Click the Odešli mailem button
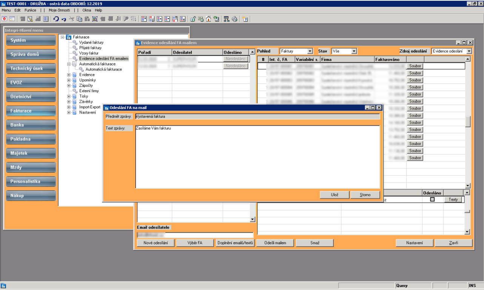 (x=274, y=243)
